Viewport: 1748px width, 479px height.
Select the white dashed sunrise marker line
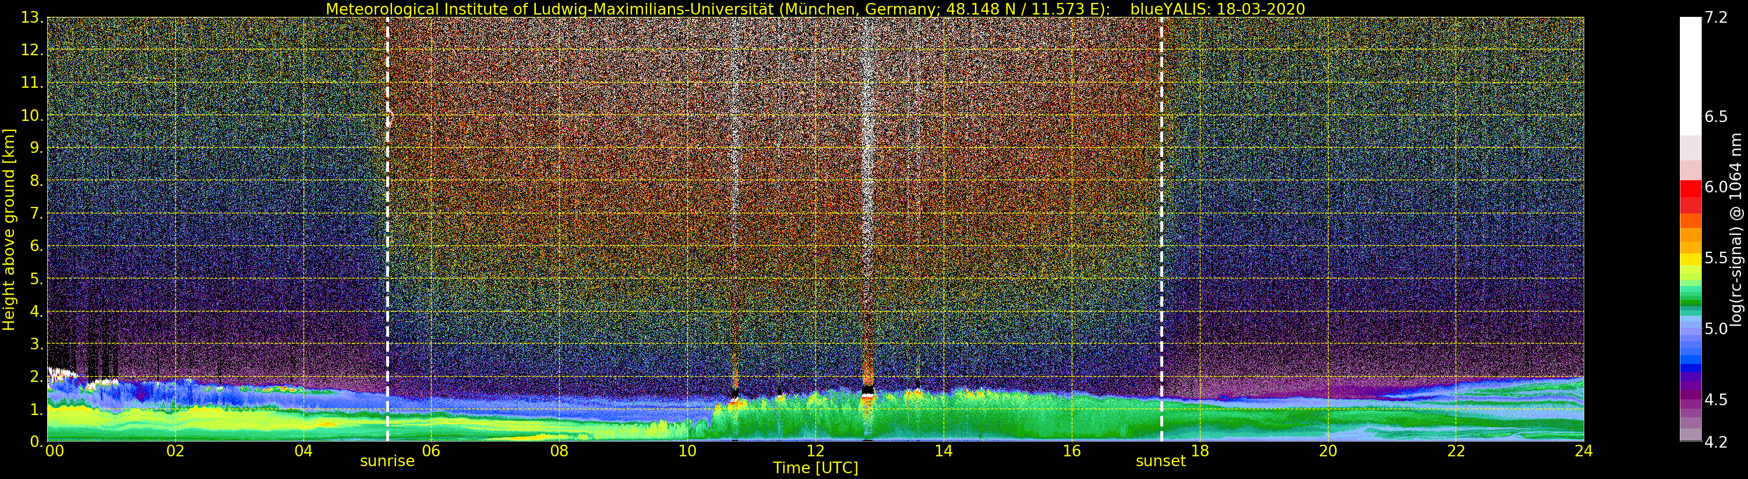387,229
